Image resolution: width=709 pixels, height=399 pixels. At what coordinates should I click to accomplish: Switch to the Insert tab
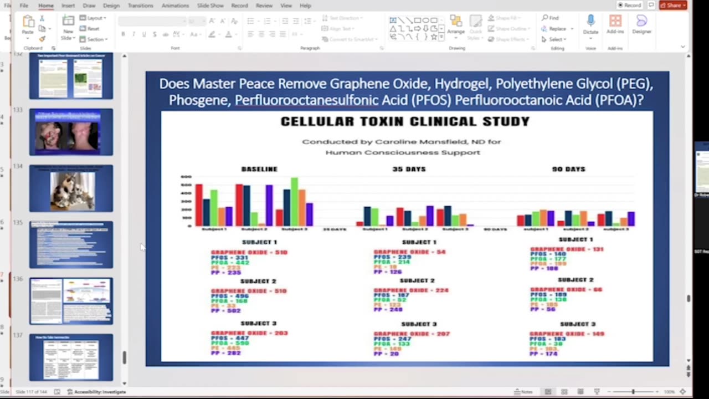(68, 6)
